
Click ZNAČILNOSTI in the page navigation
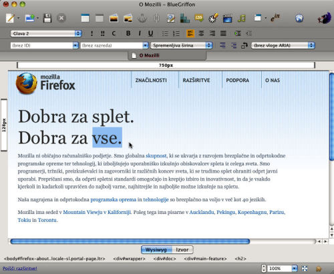(151, 80)
